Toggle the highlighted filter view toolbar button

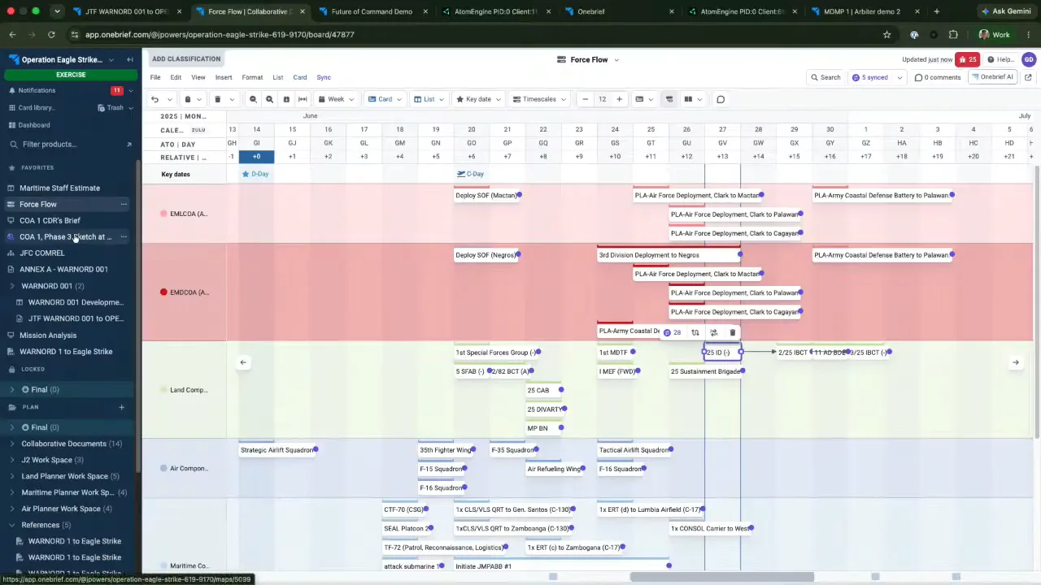[669, 99]
